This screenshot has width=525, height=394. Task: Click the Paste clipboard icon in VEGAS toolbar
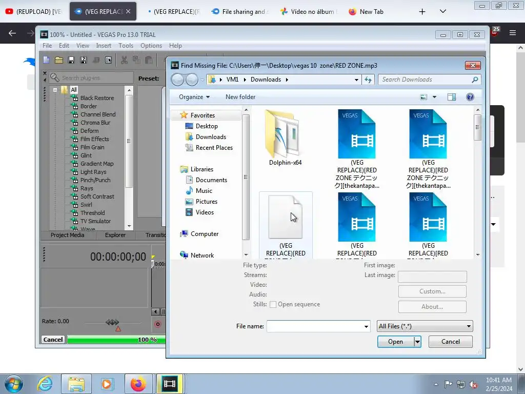[x=149, y=60]
